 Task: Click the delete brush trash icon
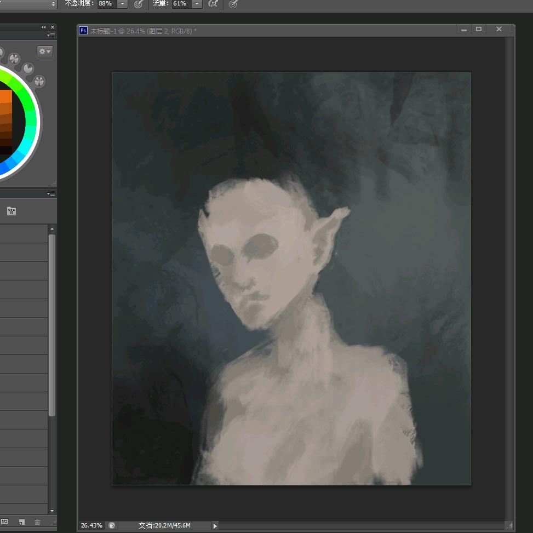pyautogui.click(x=37, y=522)
